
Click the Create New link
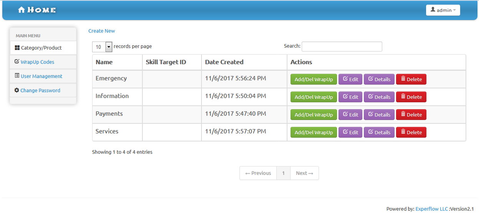[102, 31]
